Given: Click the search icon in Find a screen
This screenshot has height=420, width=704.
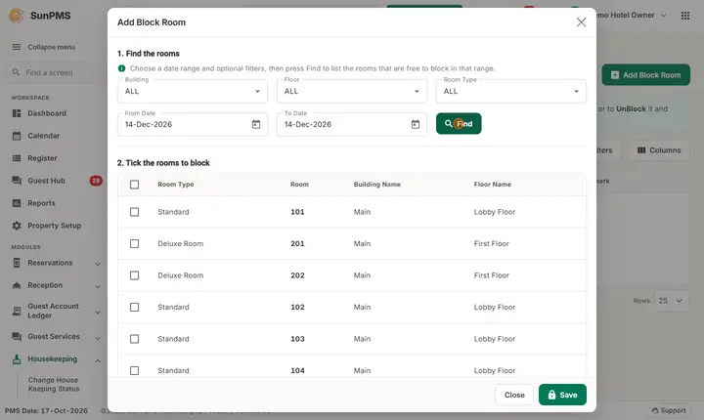Looking at the screenshot, I should coord(17,72).
